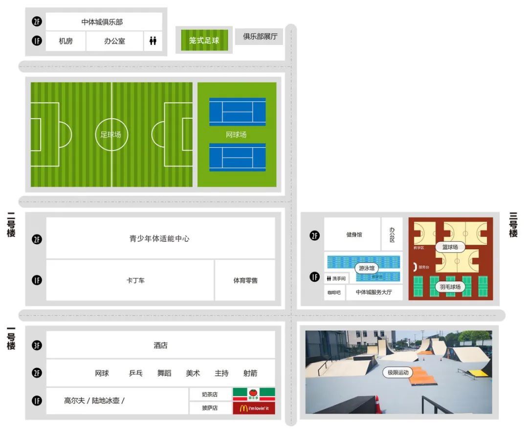Select the upper blue tennis court
Viewport: 528px width, 429px height.
[237, 112]
